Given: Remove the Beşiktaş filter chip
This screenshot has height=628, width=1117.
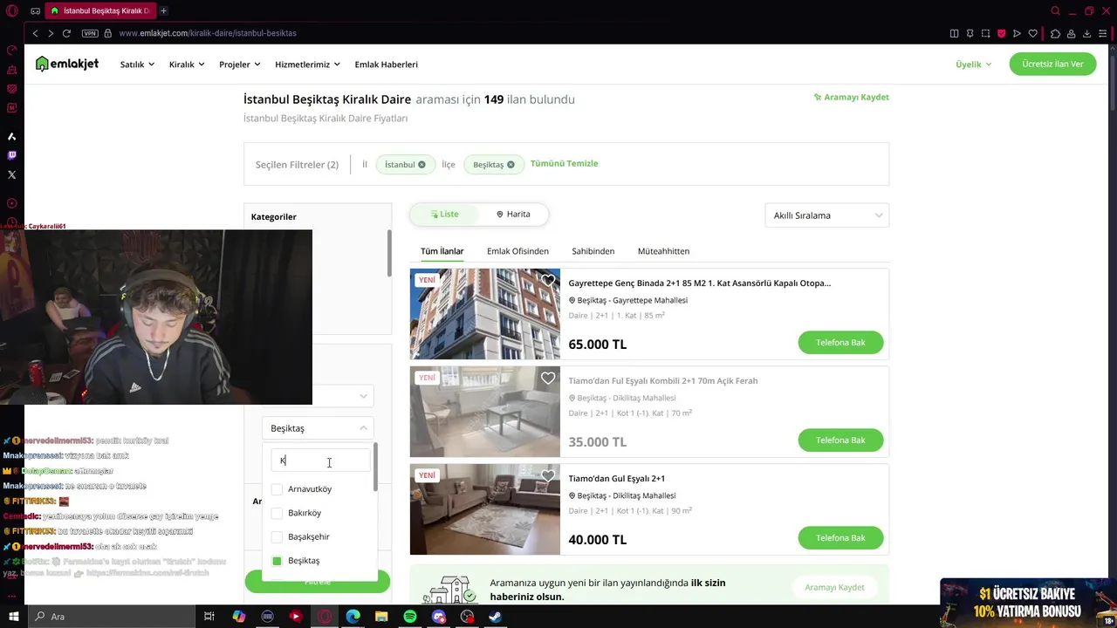Looking at the screenshot, I should pos(511,164).
